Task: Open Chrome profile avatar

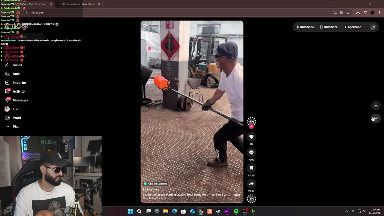Action: pos(372,13)
